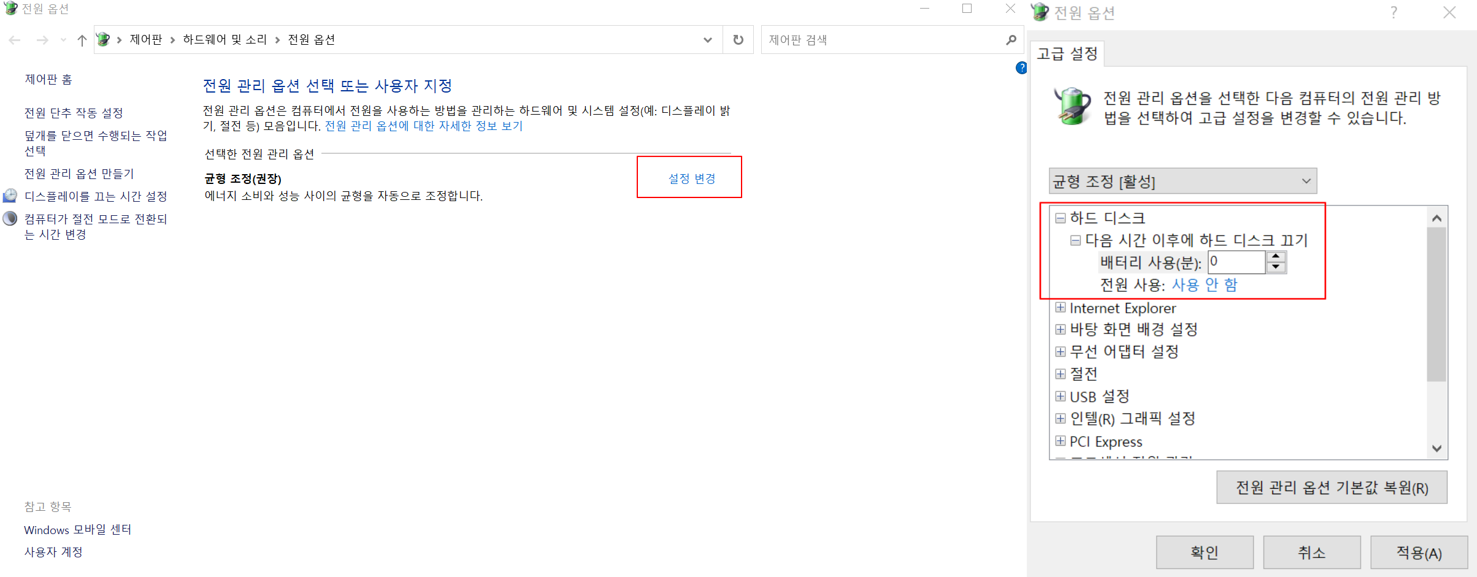1477x577 pixels.
Task: Click the blue circular help icon
Action: click(1021, 68)
